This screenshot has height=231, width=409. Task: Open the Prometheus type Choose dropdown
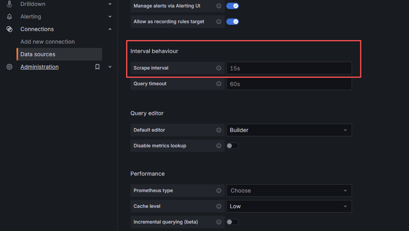[x=289, y=191]
